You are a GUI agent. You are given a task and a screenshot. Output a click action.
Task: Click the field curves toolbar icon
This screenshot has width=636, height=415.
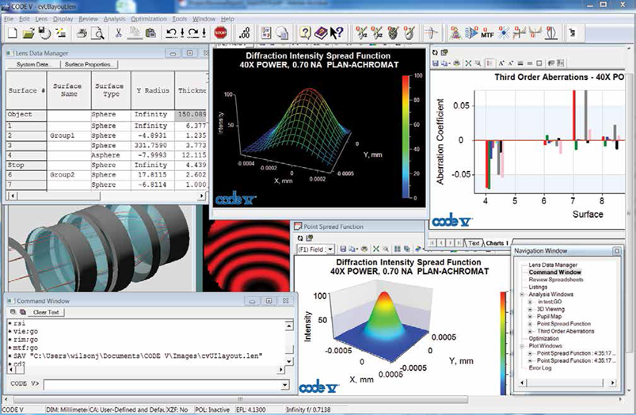(535, 32)
